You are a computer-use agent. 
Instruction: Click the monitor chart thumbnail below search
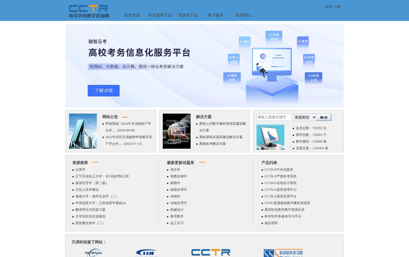[x=270, y=137]
